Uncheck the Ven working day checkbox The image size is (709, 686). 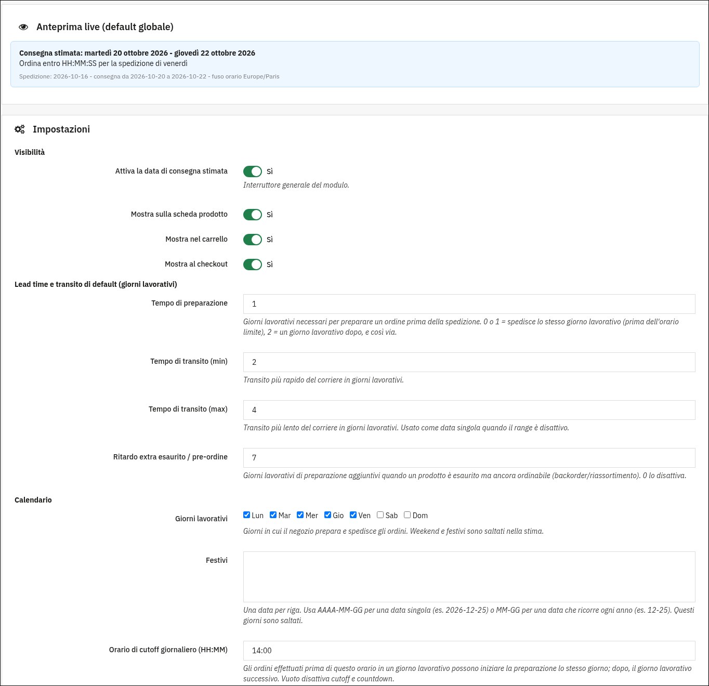tap(353, 515)
